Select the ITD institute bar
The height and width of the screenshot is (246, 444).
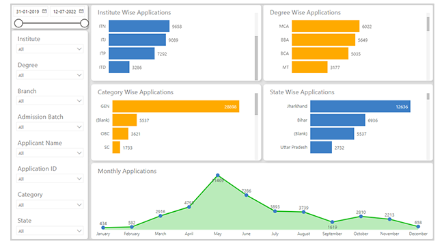click(120, 67)
